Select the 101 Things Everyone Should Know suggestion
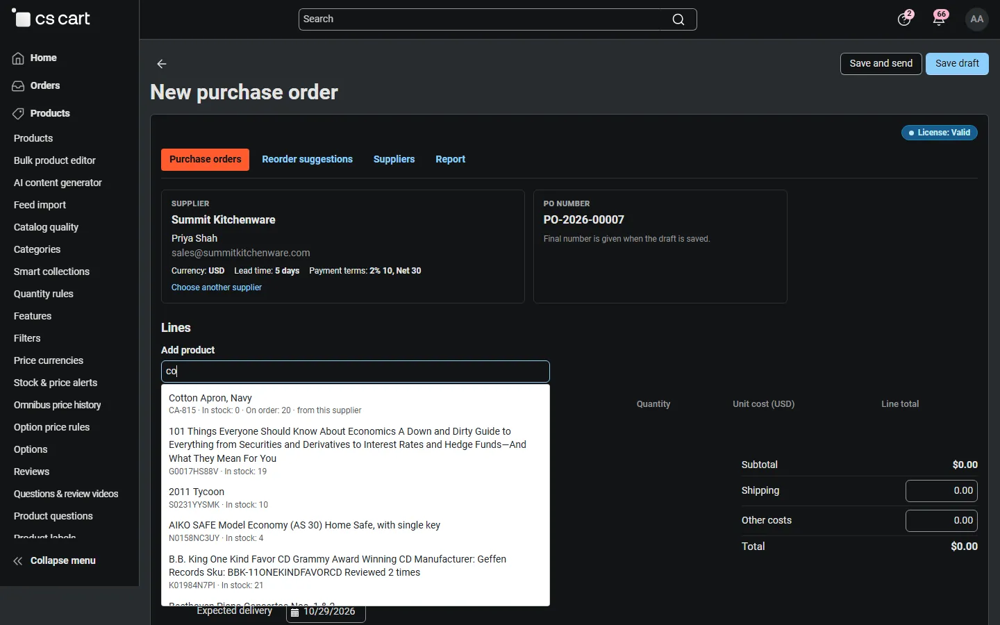The height and width of the screenshot is (625, 1000). point(356,451)
